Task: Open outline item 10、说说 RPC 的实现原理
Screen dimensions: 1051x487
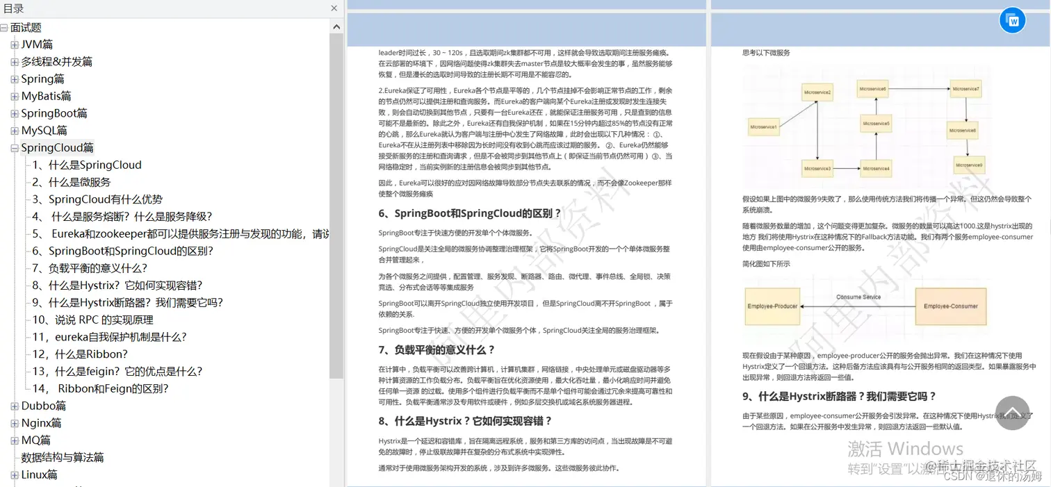Action: (92, 320)
